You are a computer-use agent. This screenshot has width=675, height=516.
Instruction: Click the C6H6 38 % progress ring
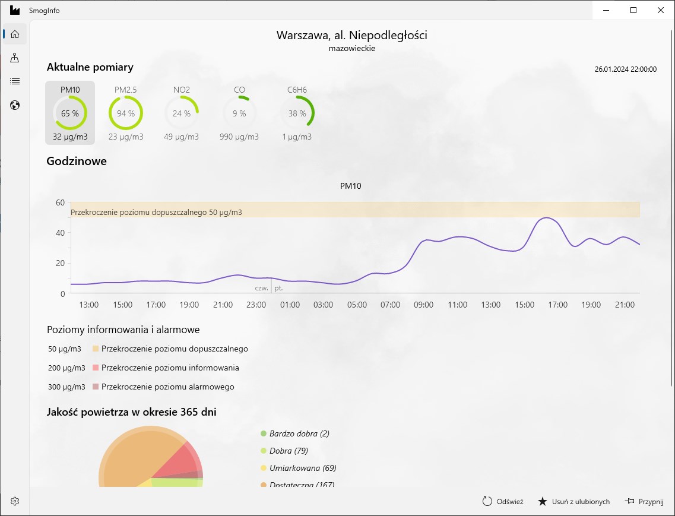[297, 113]
